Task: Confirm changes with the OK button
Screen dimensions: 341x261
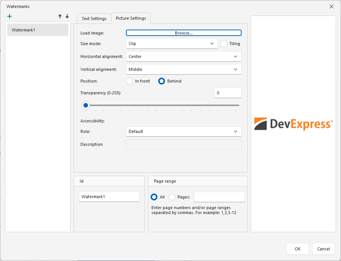Action: tap(297, 249)
